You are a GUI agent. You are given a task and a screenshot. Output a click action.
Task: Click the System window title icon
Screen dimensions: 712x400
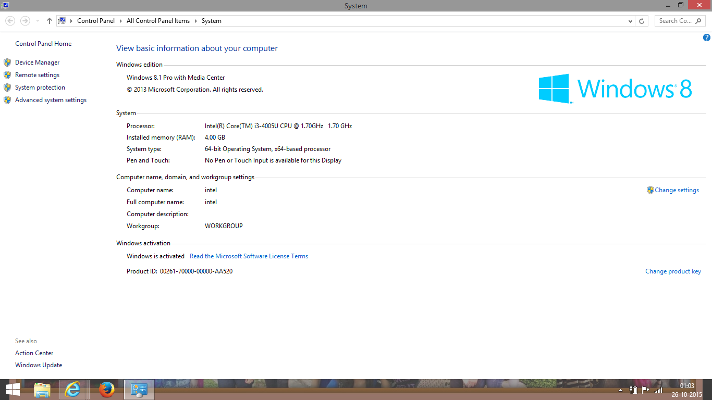point(5,5)
